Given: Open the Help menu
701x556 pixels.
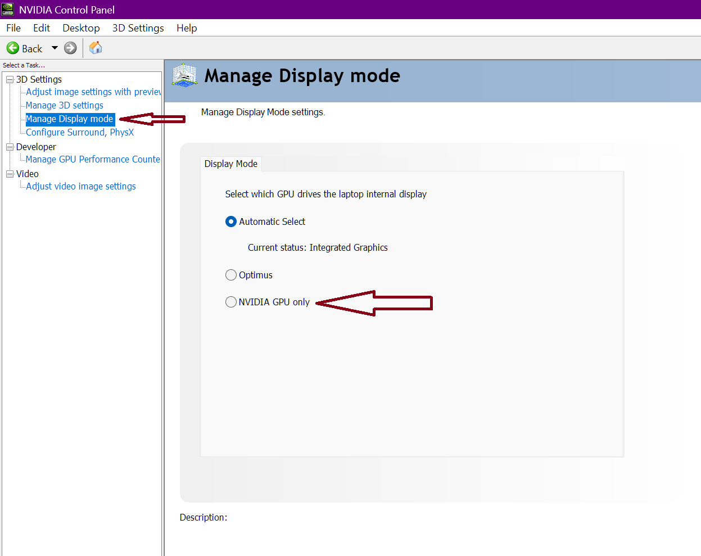Looking at the screenshot, I should pos(187,28).
